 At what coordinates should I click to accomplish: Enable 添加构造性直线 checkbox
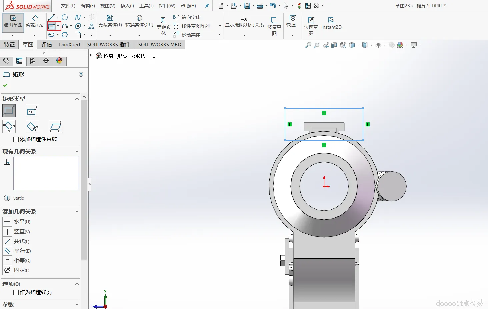pyautogui.click(x=16, y=139)
